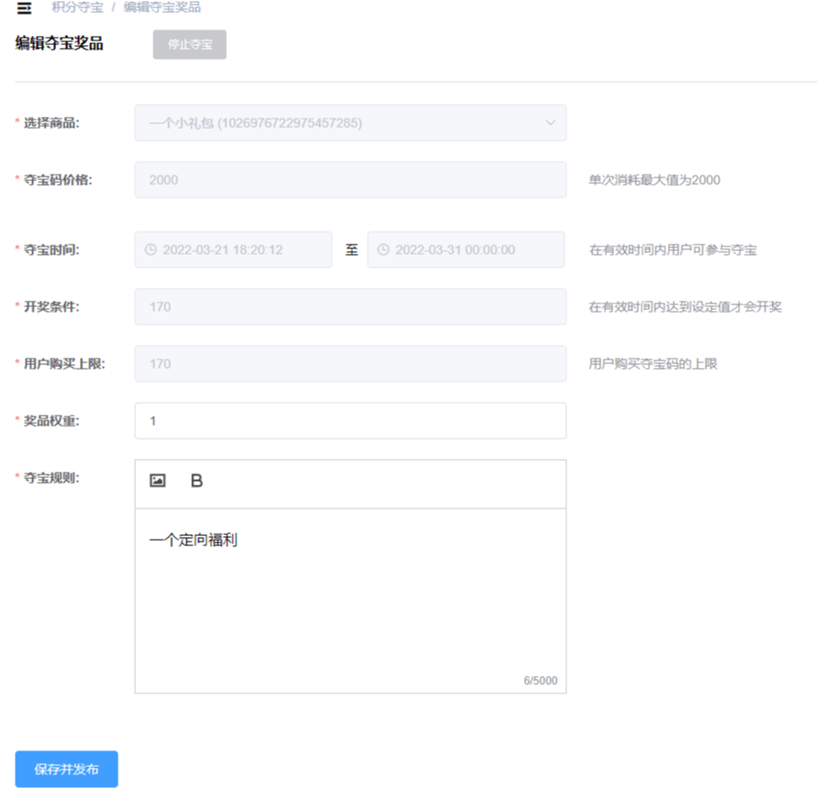Select the start date text 2022-03-21 18:20:12
Image resolution: width=820 pixels, height=800 pixels.
[222, 250]
